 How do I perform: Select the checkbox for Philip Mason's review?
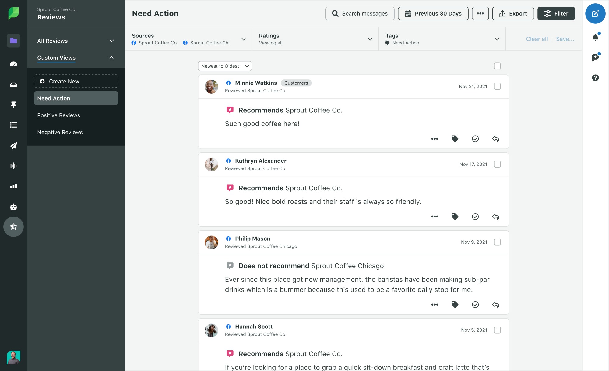click(497, 242)
